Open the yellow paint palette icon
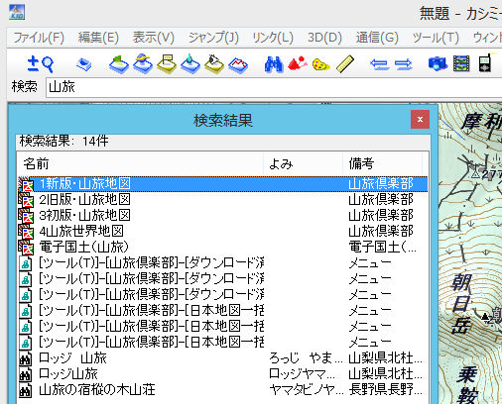 pos(320,64)
